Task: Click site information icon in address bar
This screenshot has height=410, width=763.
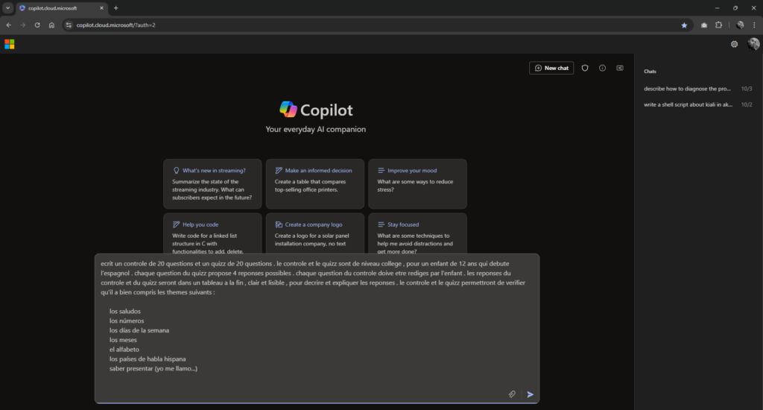Action: (x=69, y=25)
